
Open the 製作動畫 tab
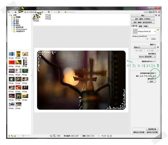(52, 12)
